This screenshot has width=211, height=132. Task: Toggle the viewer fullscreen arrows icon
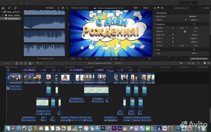(x=150, y=59)
